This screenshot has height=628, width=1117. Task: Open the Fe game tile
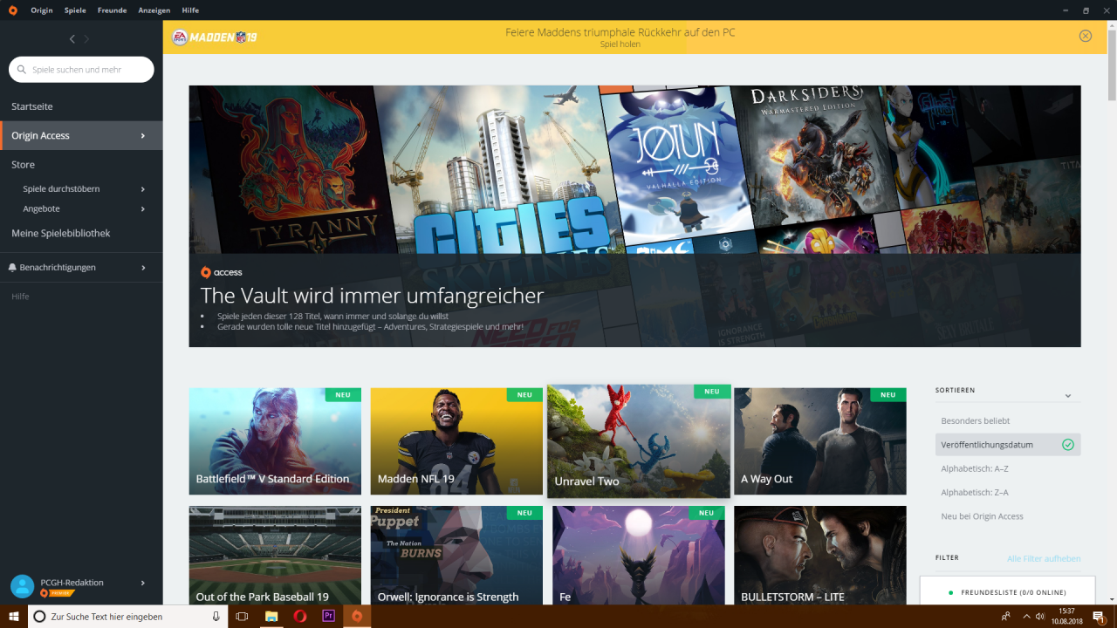pos(639,556)
